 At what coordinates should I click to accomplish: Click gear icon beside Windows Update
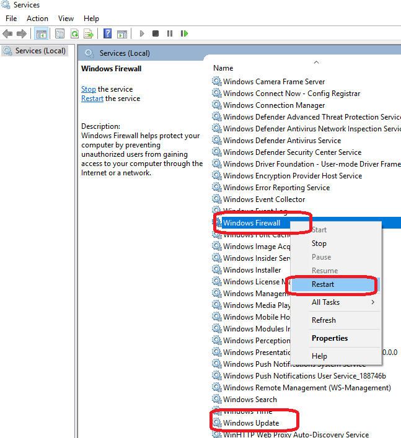coord(216,423)
